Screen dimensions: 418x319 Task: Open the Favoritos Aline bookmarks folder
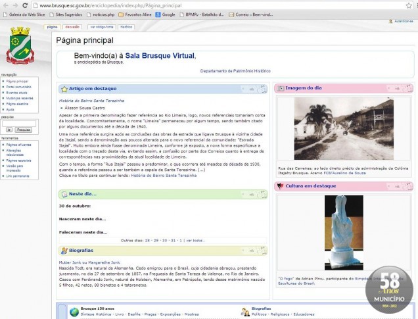pos(135,14)
